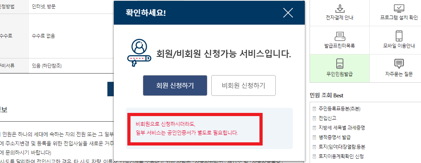Open the 자주묻는 질문 speech bubble icon
The height and width of the screenshot is (163, 421).
pyautogui.click(x=399, y=64)
